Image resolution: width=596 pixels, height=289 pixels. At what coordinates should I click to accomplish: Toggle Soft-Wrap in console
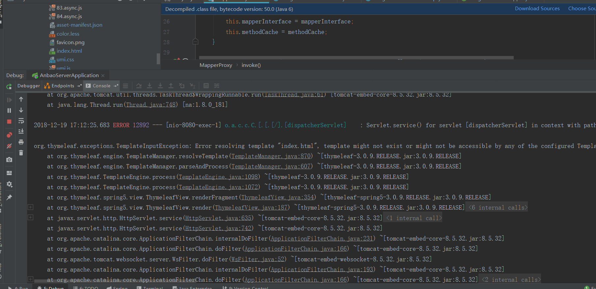(21, 121)
